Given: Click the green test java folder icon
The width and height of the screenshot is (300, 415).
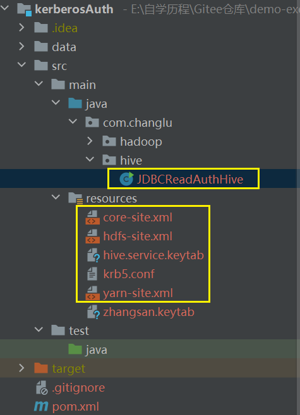Looking at the screenshot, I should pyautogui.click(x=75, y=349).
